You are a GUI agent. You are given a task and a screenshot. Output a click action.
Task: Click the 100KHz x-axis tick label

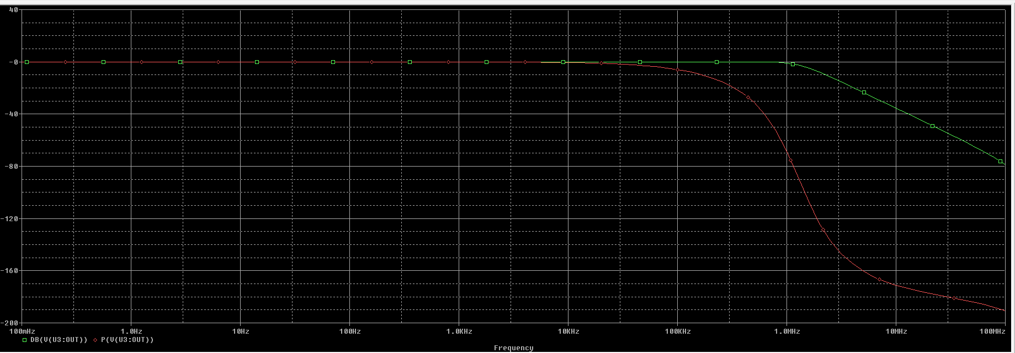(678, 331)
